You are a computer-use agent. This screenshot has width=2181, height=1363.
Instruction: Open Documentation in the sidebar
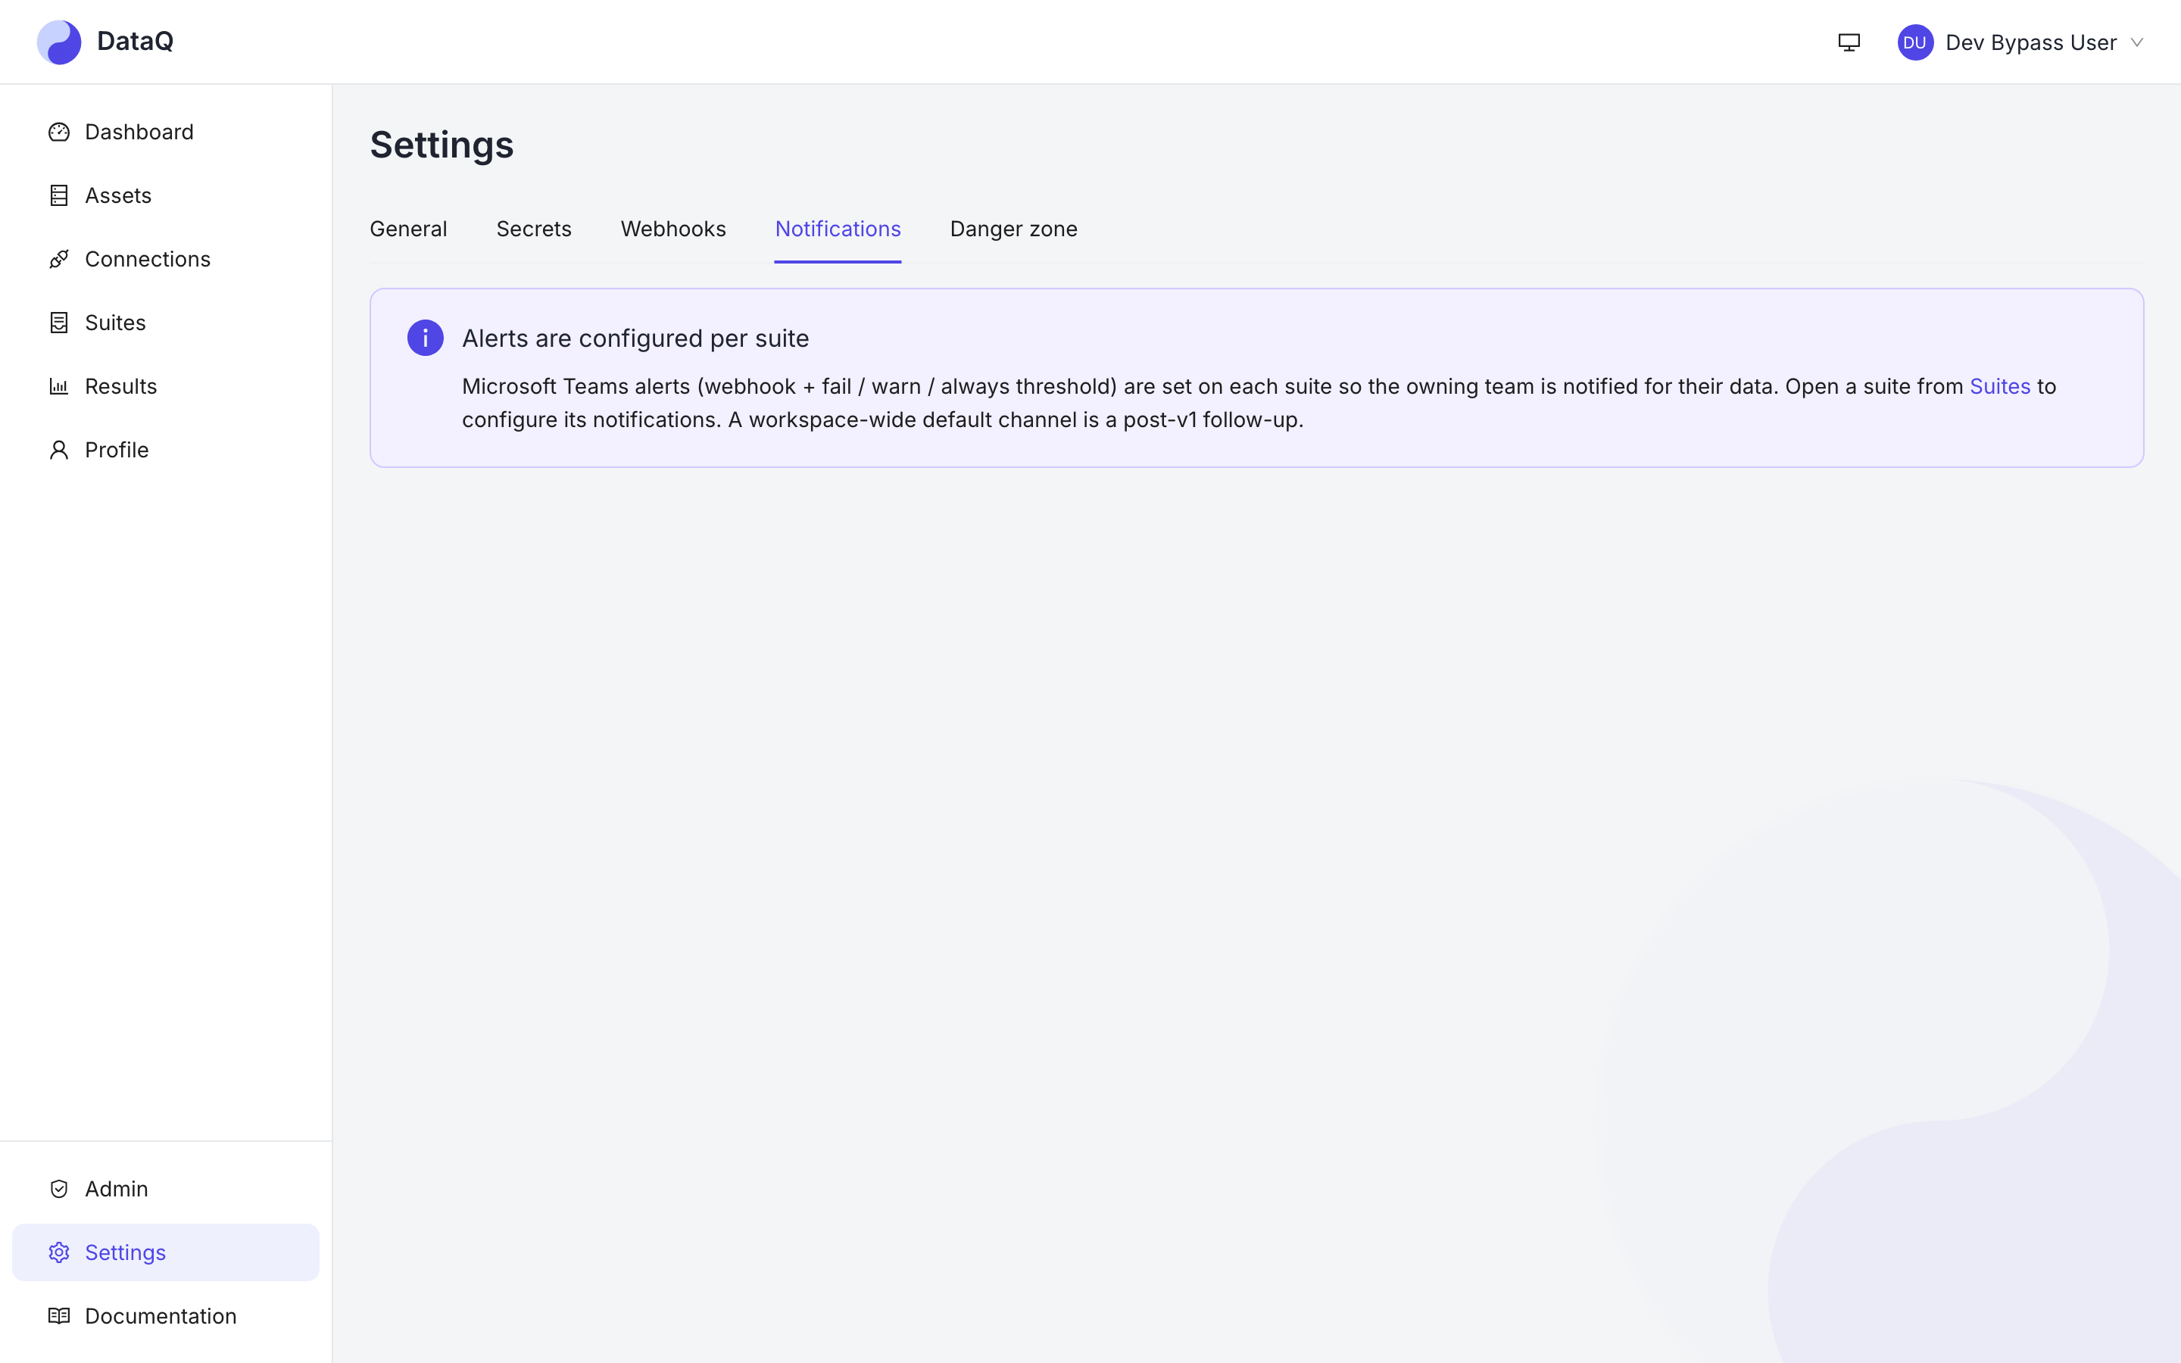[x=166, y=1316]
